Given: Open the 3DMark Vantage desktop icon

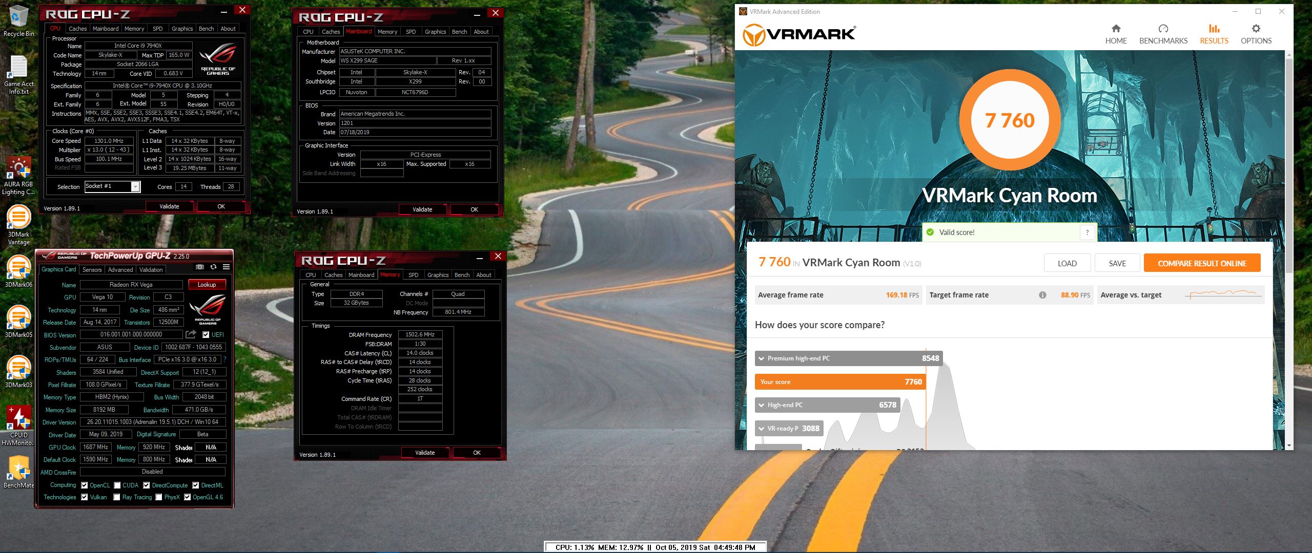Looking at the screenshot, I should point(18,225).
